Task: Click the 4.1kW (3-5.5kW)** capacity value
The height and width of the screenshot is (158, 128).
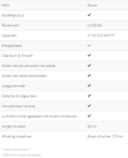Action: pos(101,35)
